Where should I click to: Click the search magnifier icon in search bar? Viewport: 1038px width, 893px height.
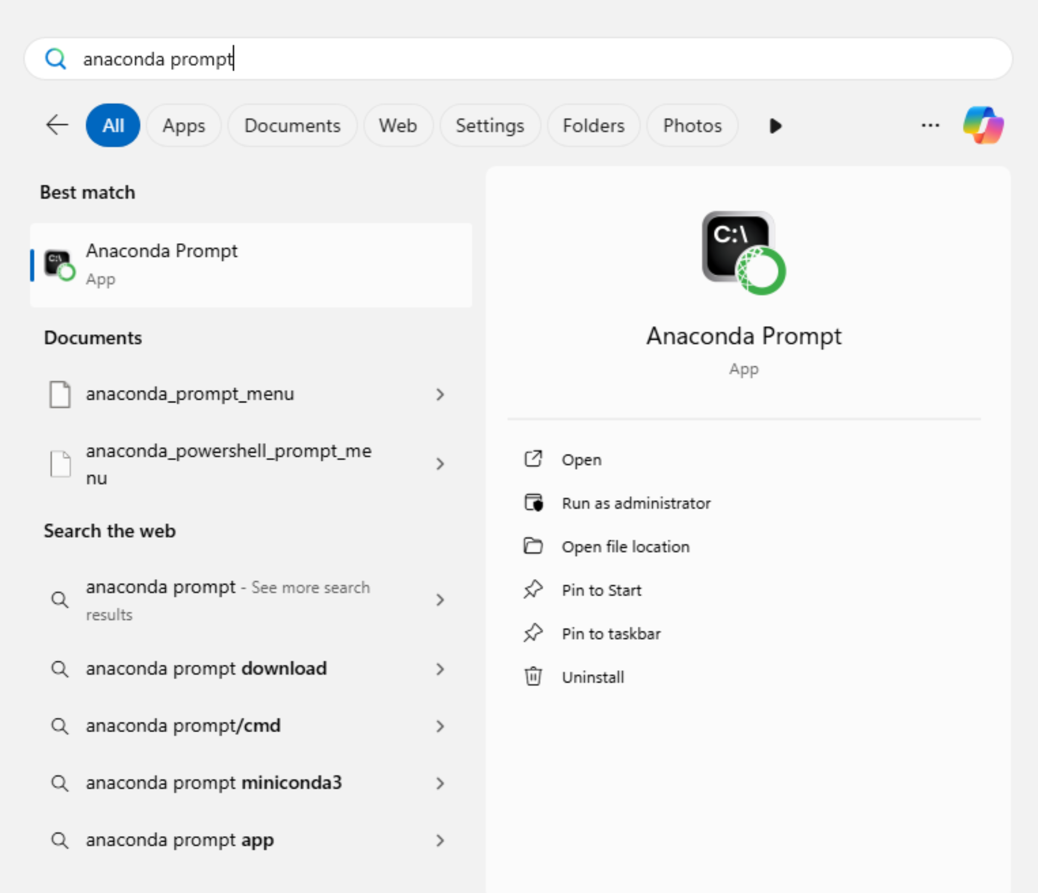pyautogui.click(x=56, y=58)
